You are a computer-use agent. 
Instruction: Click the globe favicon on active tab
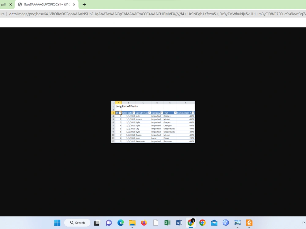pos(20,5)
